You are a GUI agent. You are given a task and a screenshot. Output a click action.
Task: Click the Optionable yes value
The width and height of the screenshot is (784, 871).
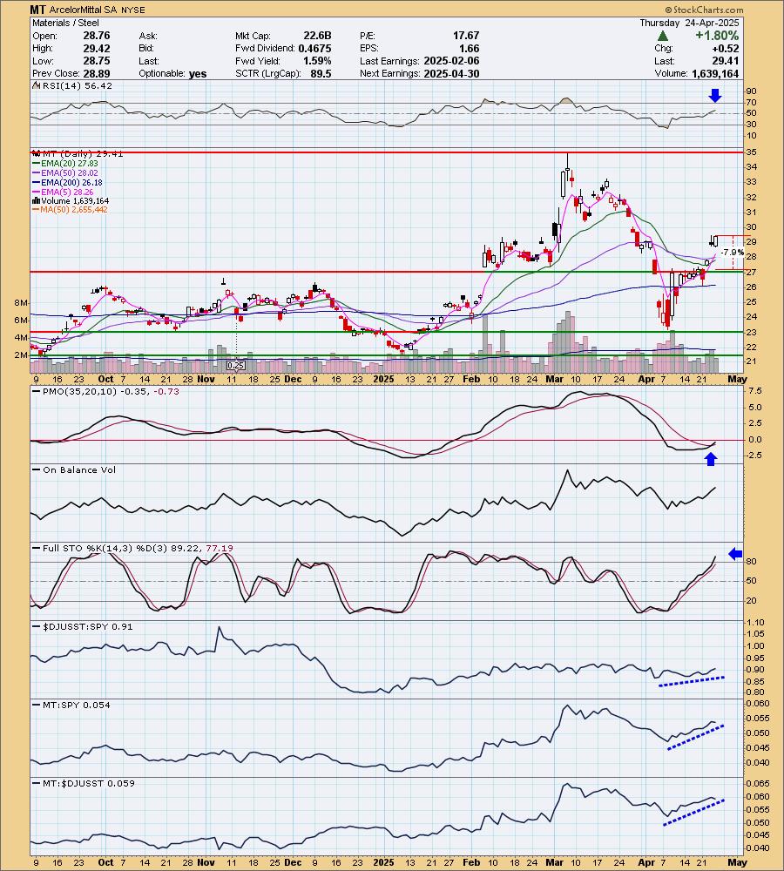[x=197, y=74]
